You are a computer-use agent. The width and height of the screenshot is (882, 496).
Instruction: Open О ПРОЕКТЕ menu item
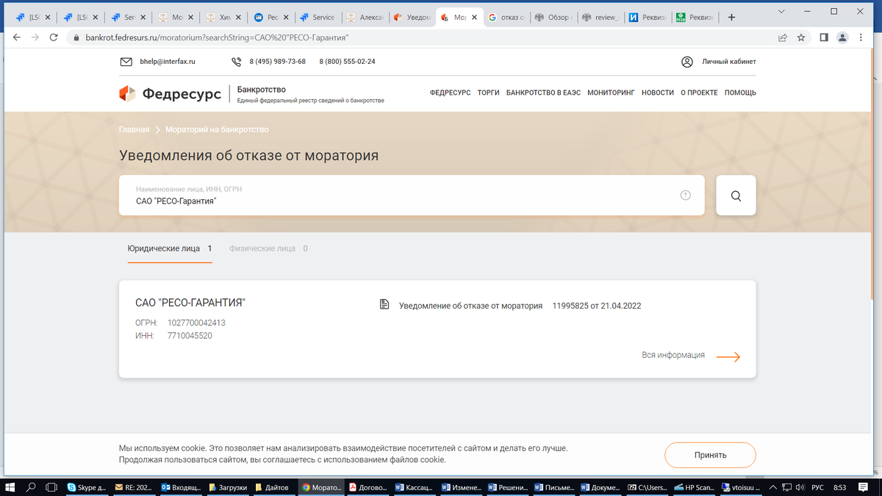[x=699, y=93]
